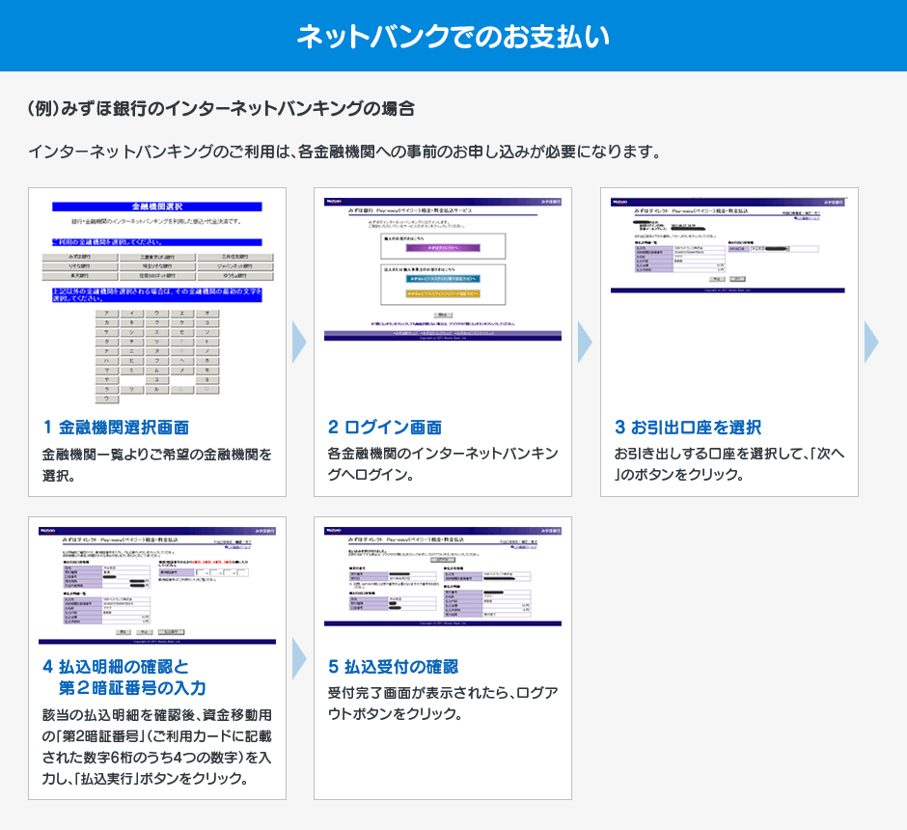Select the subtitle (例)みずほ銀行のインターネットバンキングの場合

click(x=222, y=108)
